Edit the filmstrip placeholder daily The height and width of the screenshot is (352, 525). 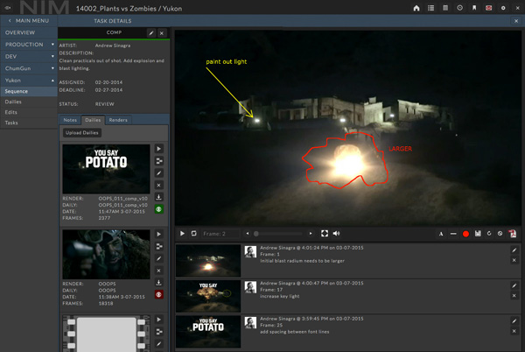tap(159, 344)
